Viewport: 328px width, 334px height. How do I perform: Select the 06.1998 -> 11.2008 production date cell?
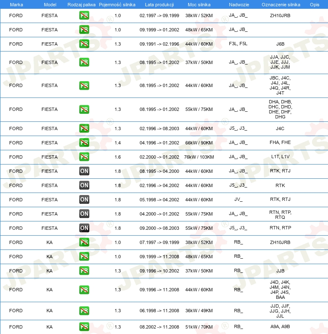[159, 311]
